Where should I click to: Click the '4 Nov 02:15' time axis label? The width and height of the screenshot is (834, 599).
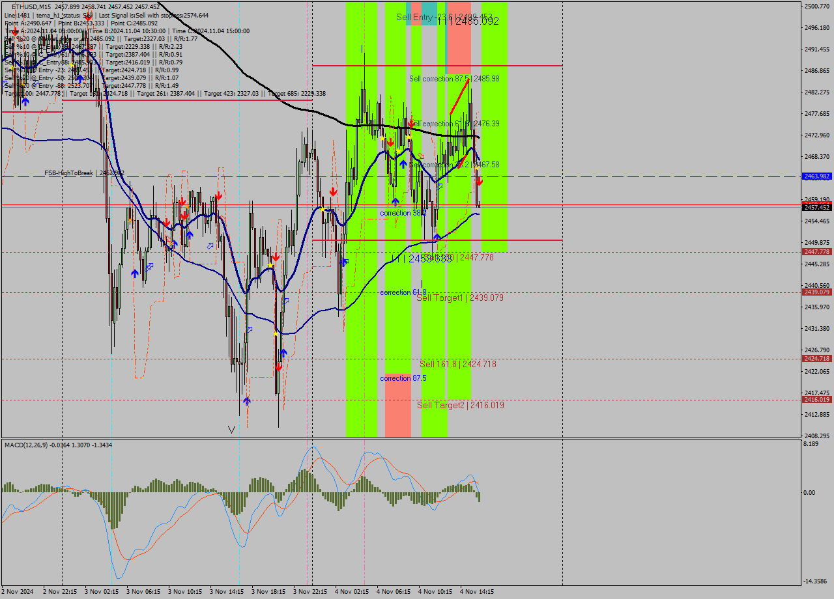pyautogui.click(x=352, y=592)
